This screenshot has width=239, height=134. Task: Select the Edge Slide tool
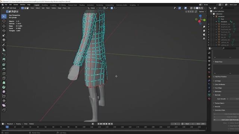coord(4,96)
